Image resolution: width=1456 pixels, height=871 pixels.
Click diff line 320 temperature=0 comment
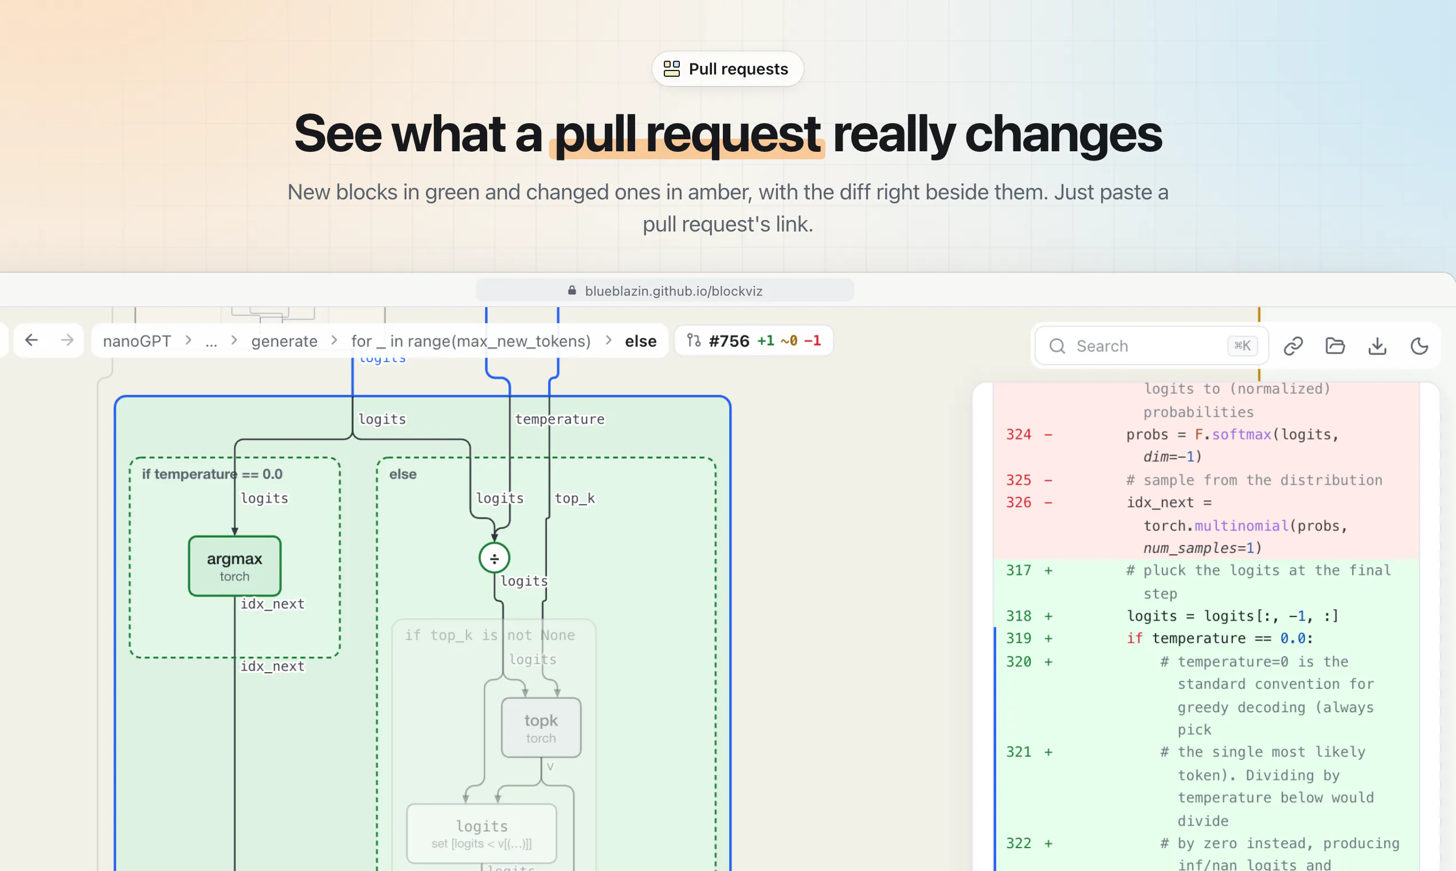pyautogui.click(x=1206, y=696)
